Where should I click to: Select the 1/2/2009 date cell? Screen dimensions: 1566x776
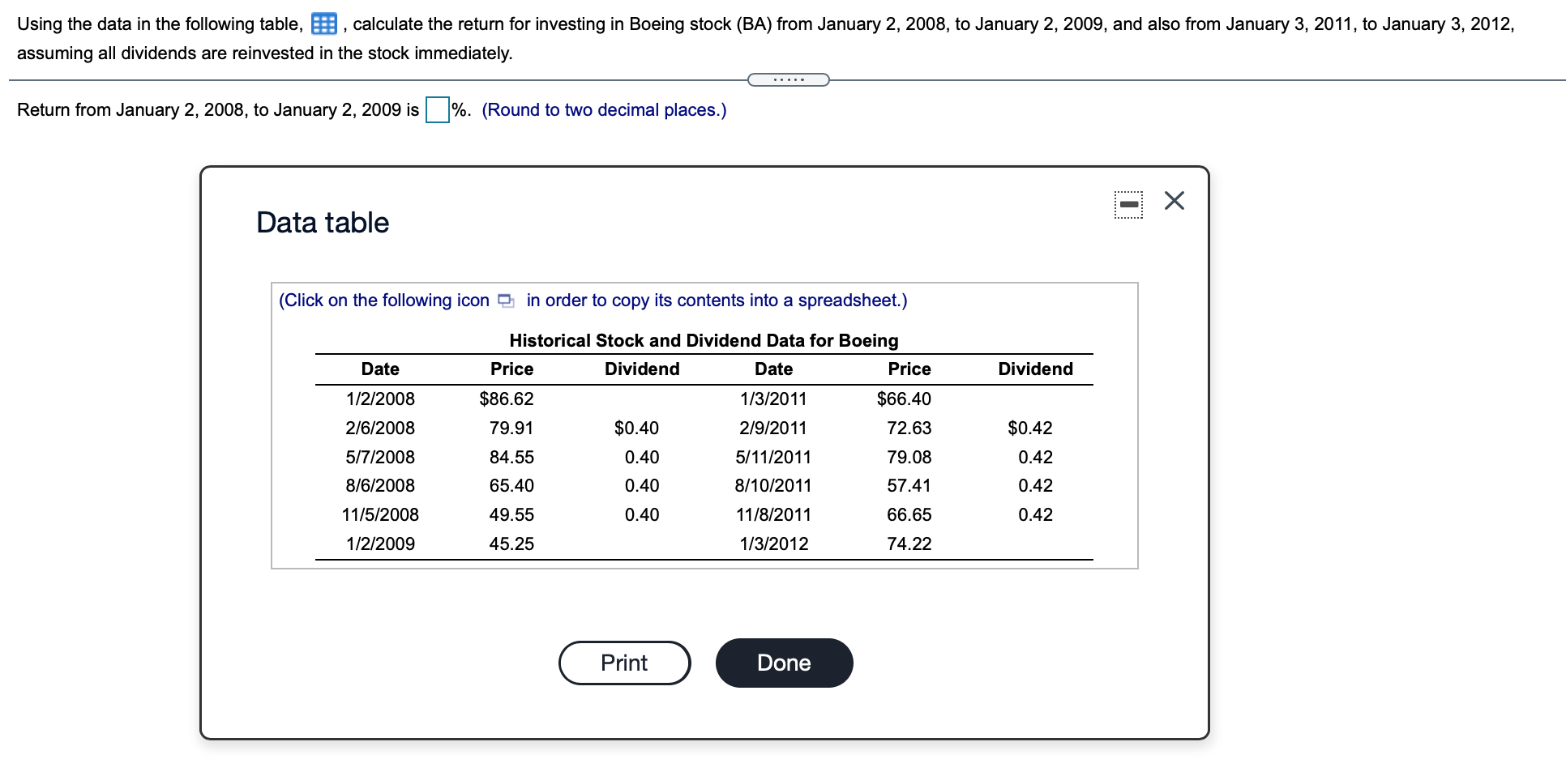[x=380, y=544]
